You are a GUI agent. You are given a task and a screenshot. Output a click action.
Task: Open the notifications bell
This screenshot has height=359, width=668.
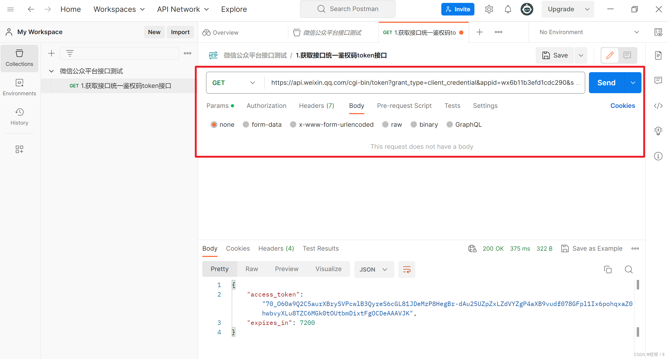(x=508, y=9)
